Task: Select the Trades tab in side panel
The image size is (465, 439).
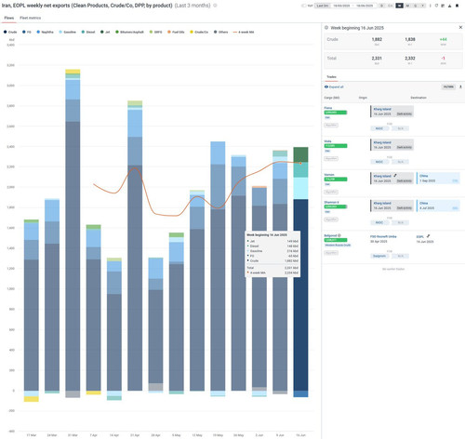Action: click(x=331, y=76)
